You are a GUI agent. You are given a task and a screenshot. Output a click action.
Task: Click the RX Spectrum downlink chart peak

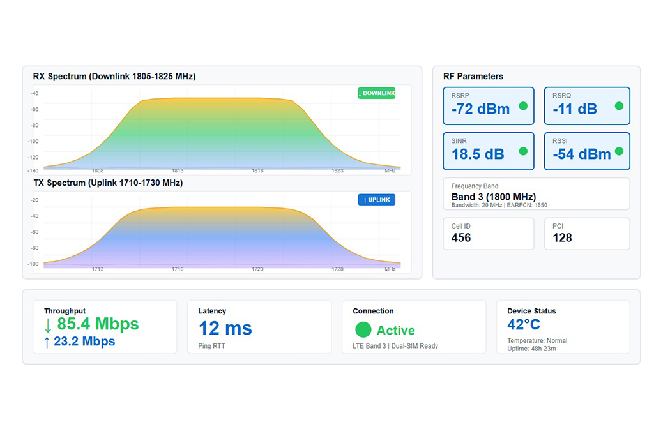click(x=217, y=98)
